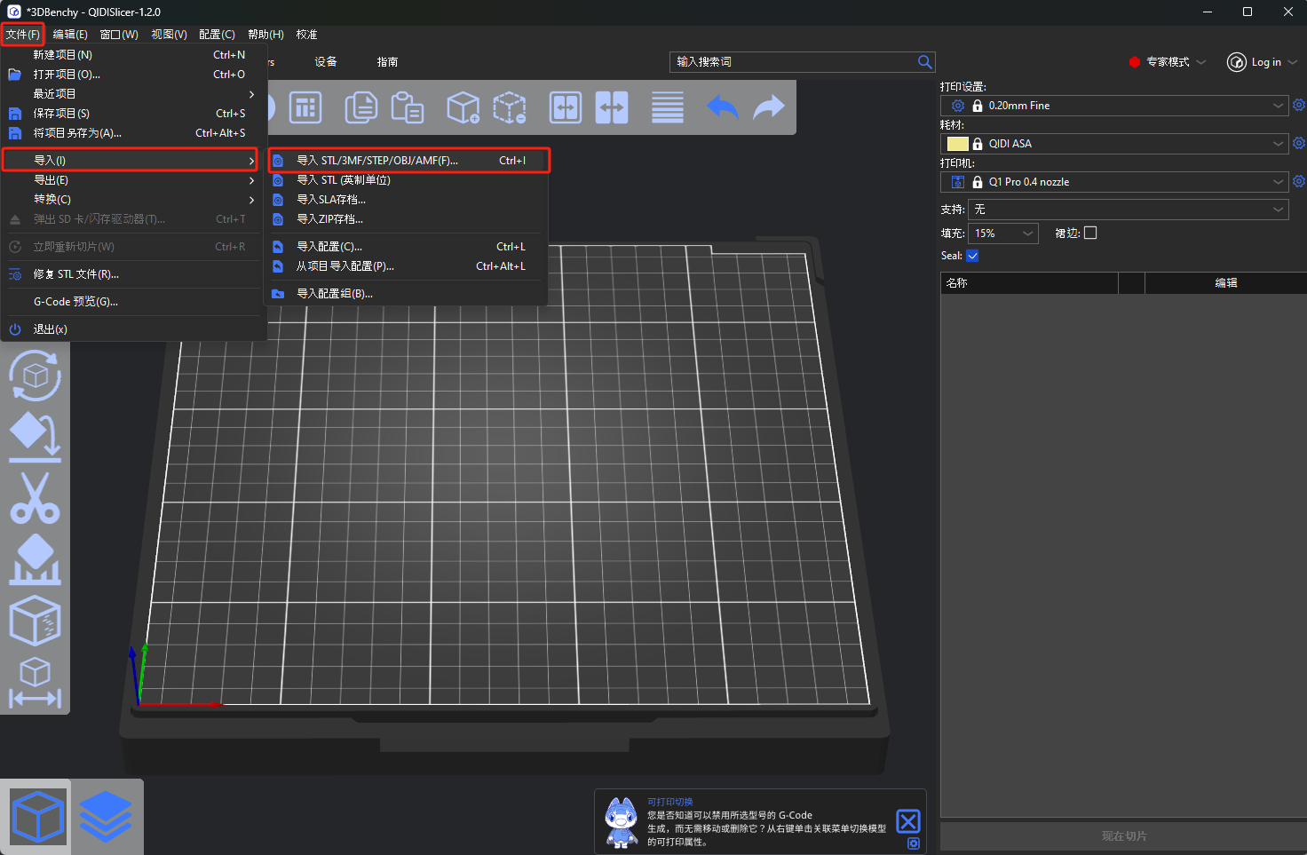Screen dimensions: 1307x855
Task: Expand the Q1 Pro 0.4 nozzle printer dropdown
Action: pos(1128,182)
